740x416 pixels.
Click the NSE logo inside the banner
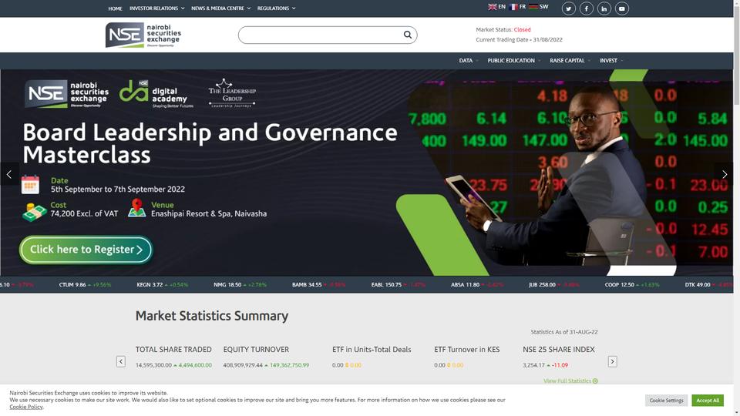point(66,94)
